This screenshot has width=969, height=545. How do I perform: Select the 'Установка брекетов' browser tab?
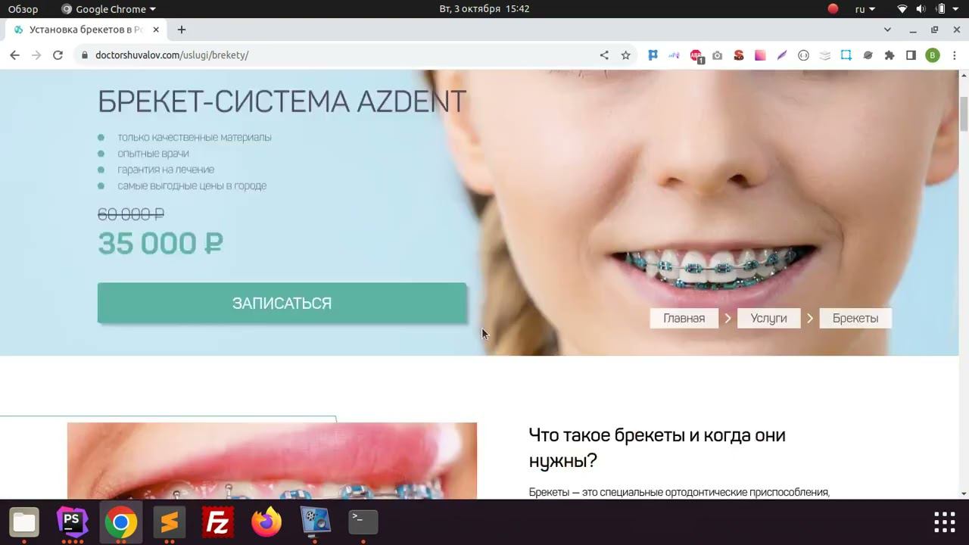click(86, 30)
